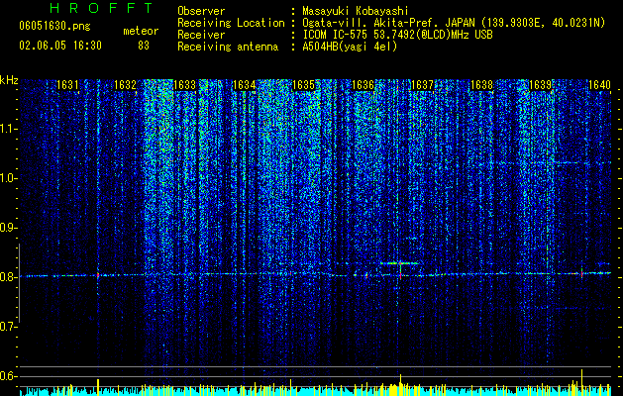Click the 1.0 frequency axis label
Viewport: 623px width, 396px height.
click(x=9, y=178)
